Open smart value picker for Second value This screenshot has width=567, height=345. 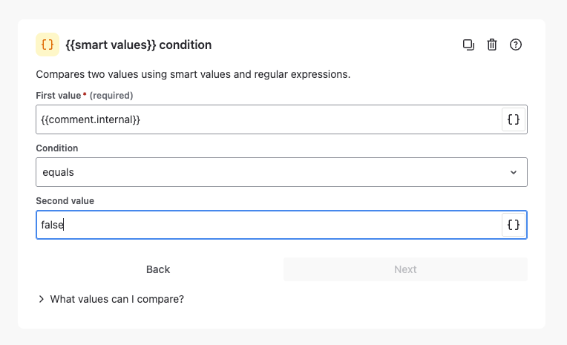tap(514, 225)
